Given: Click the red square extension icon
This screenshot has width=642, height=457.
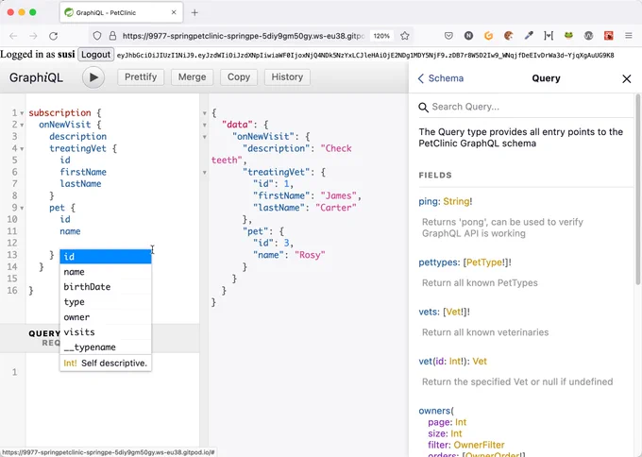Looking at the screenshot, I should click(x=608, y=36).
